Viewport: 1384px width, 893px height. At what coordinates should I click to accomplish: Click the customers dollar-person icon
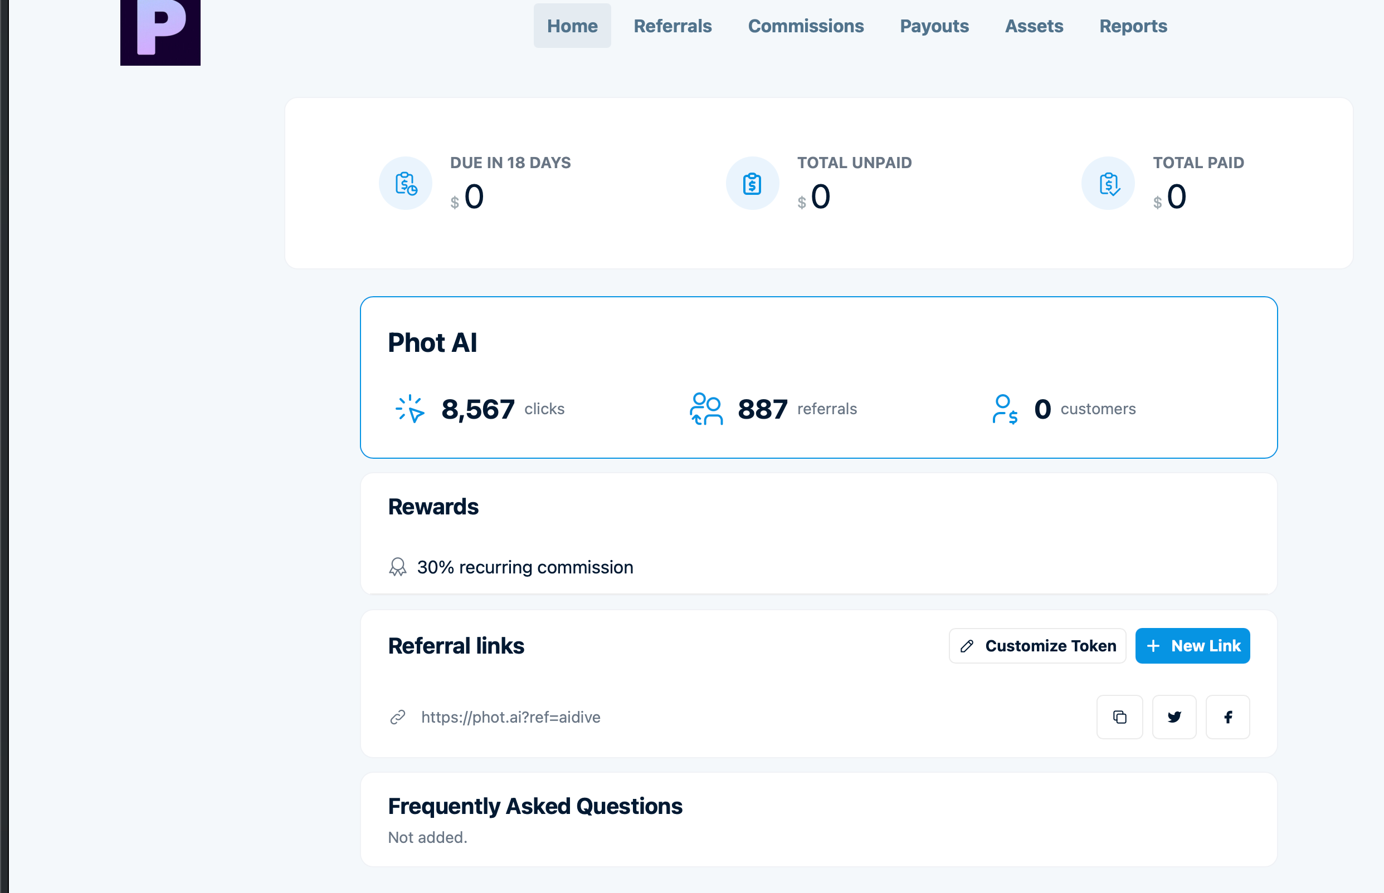(1005, 409)
